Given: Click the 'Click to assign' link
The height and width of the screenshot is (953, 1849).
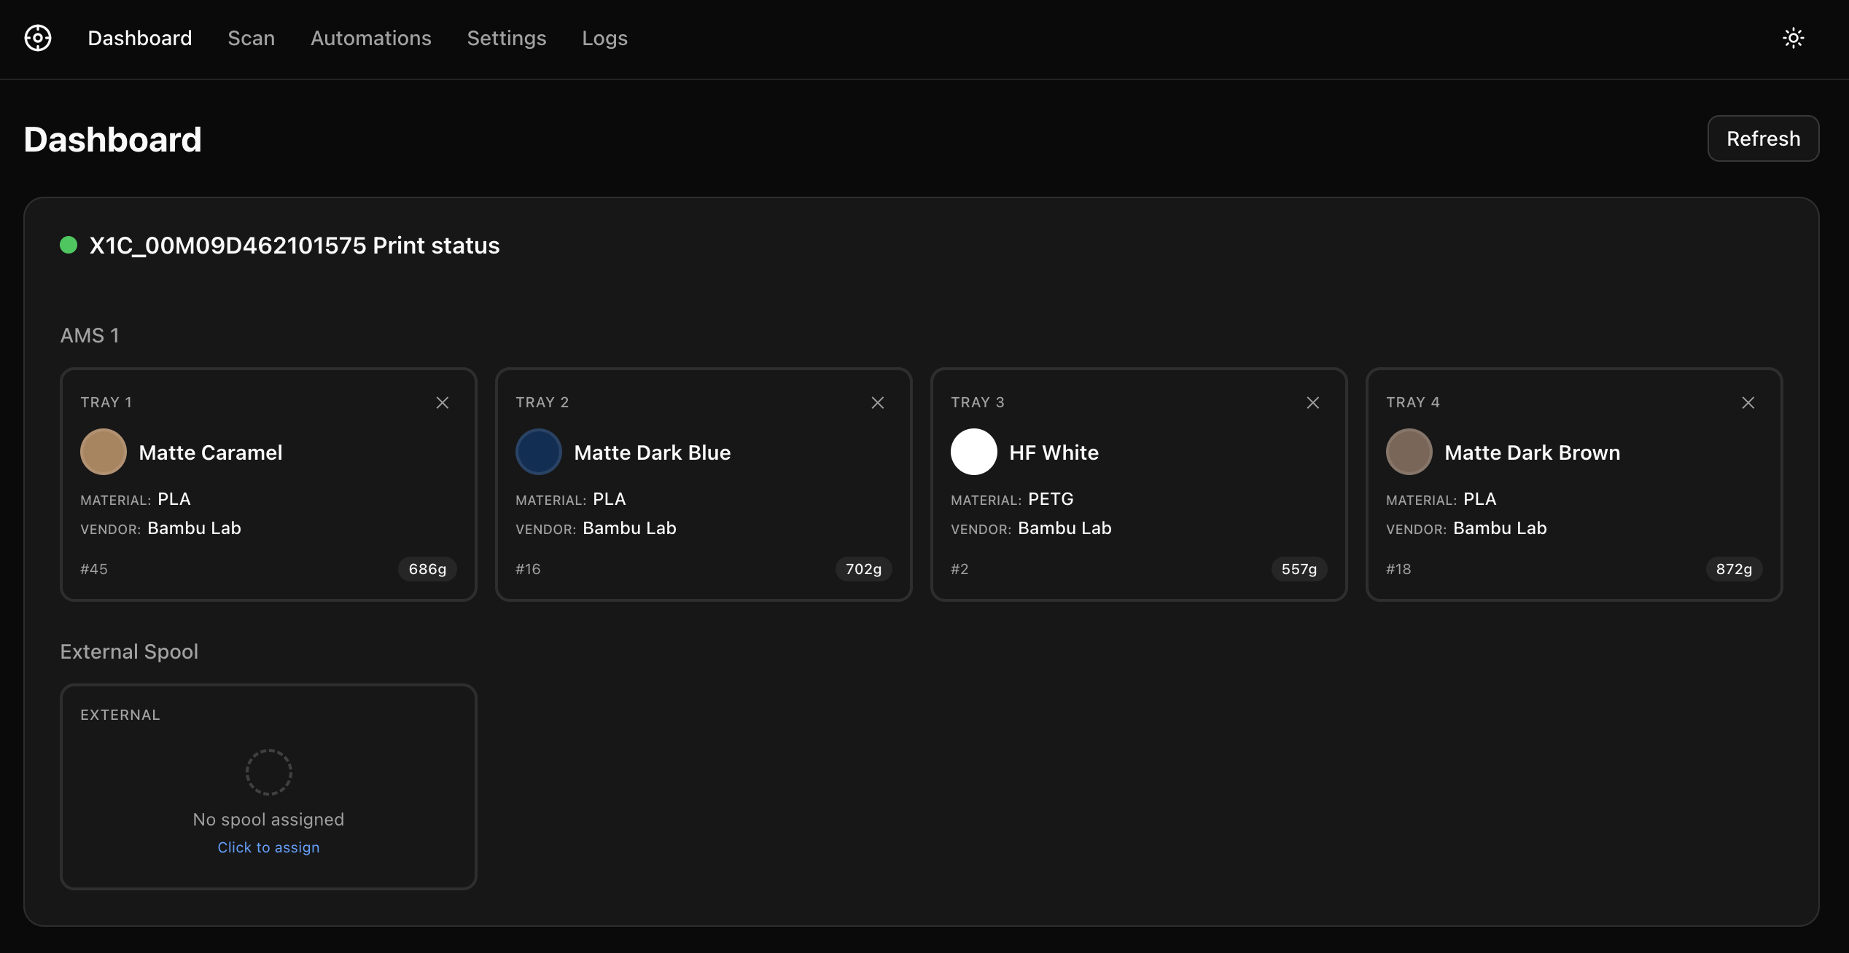Looking at the screenshot, I should coord(268,847).
